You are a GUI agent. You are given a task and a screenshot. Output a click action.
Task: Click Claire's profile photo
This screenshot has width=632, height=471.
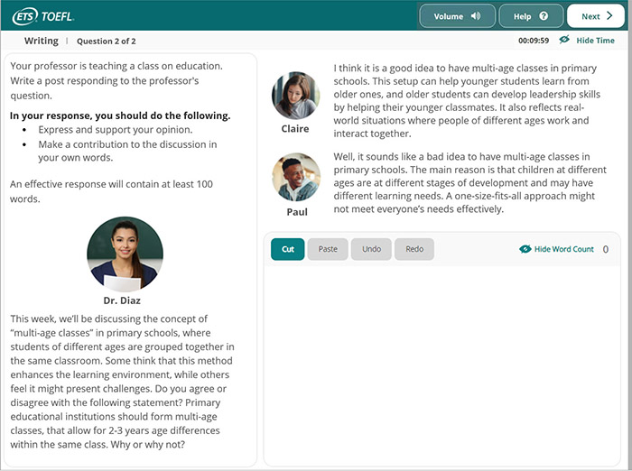click(x=295, y=96)
